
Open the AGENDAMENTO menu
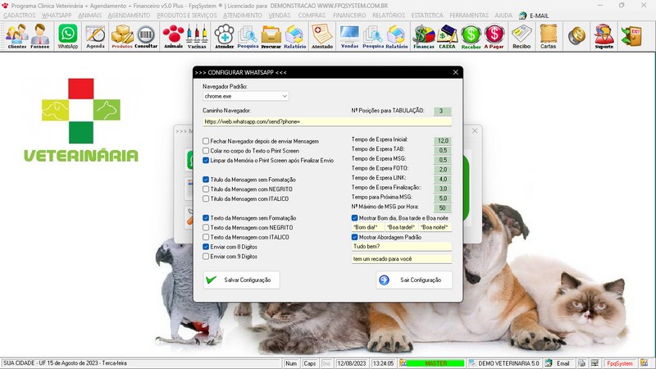point(129,16)
